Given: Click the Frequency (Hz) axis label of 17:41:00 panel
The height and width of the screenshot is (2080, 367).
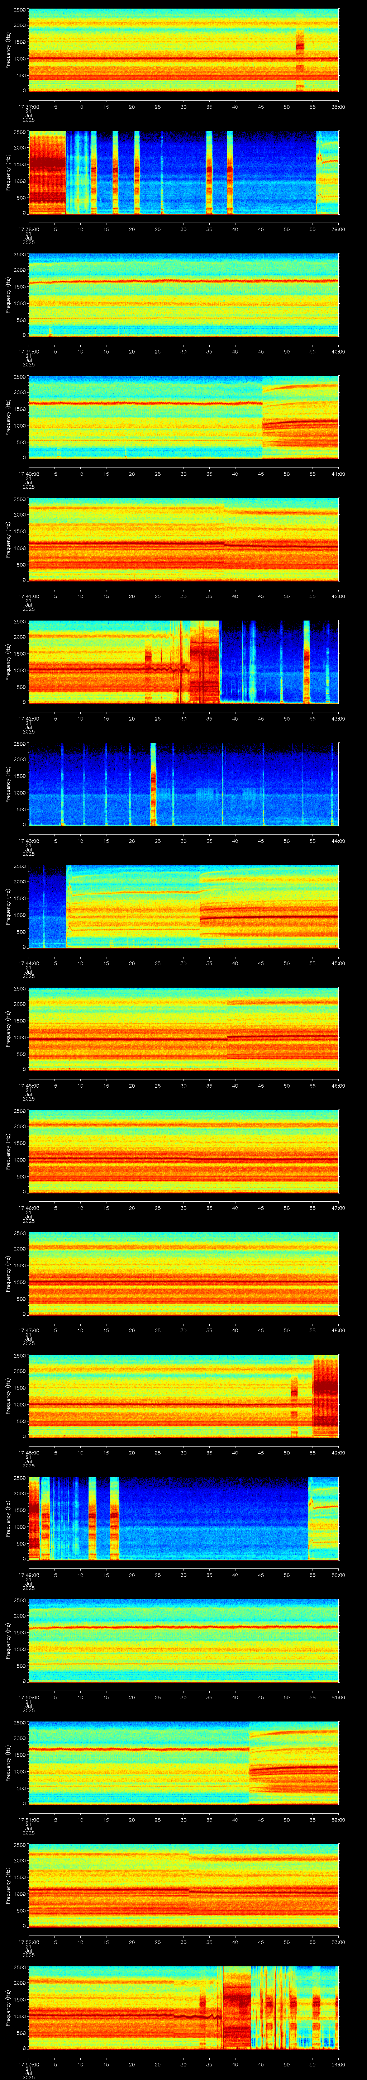Looking at the screenshot, I should [x=9, y=540].
